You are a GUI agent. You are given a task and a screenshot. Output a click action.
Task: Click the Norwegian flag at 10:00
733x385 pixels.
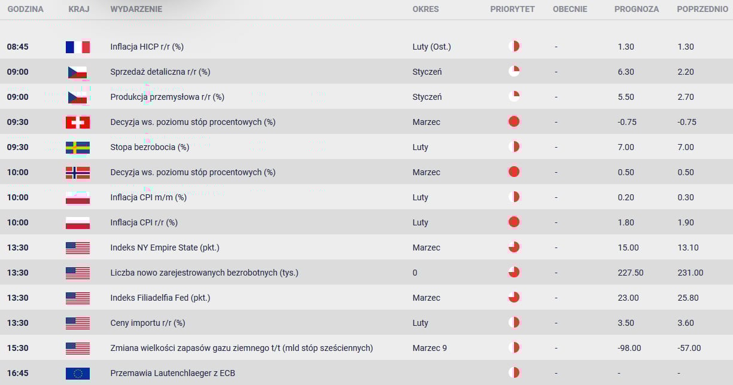pyautogui.click(x=78, y=172)
